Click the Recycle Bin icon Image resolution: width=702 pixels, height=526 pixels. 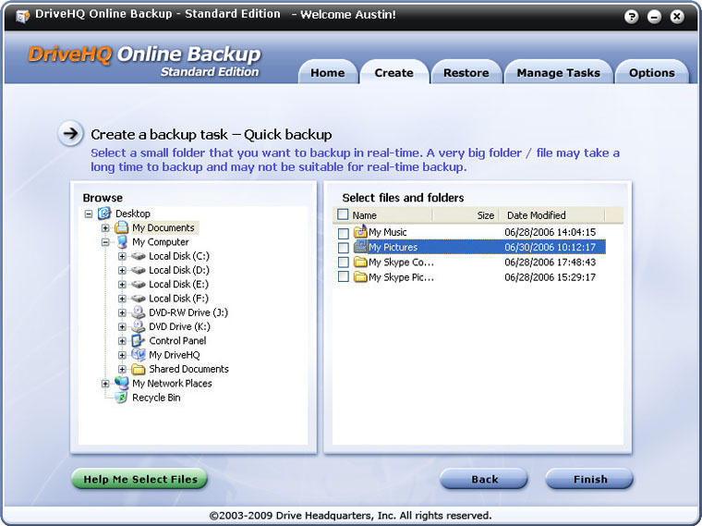tap(121, 398)
